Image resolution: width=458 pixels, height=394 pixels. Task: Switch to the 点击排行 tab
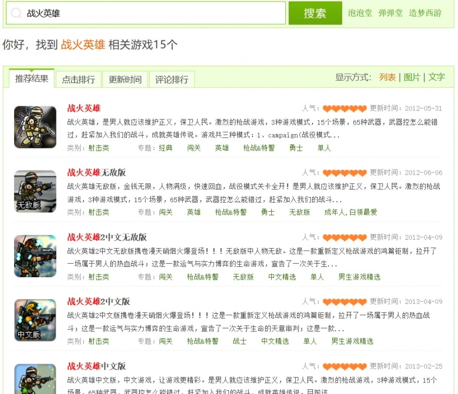pos(78,79)
